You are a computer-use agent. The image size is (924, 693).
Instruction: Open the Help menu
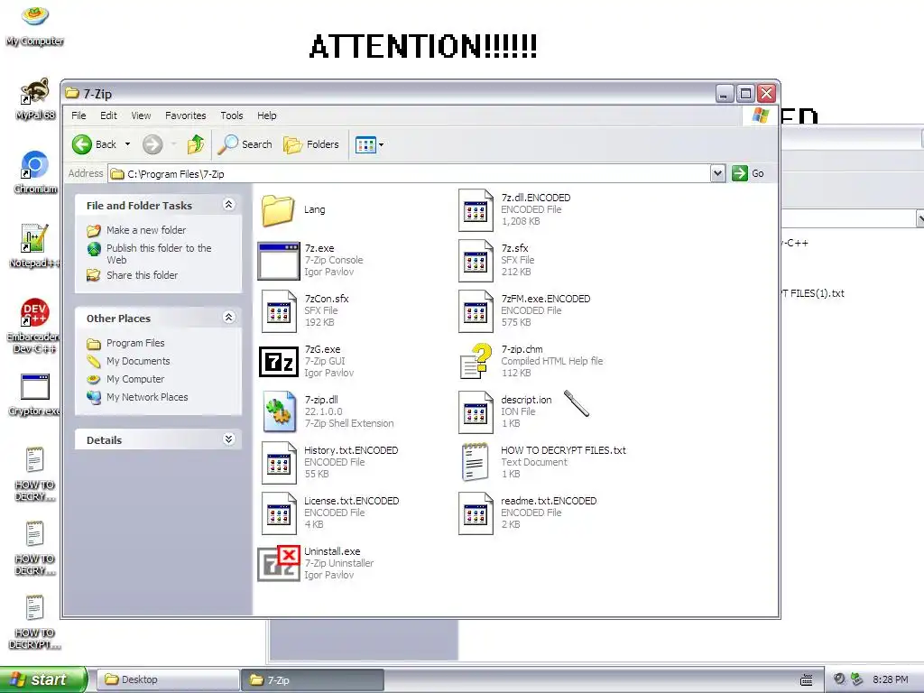pos(266,115)
